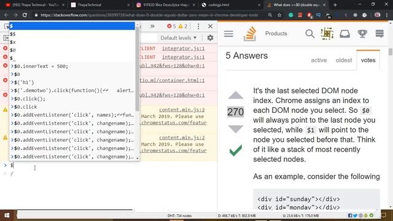Downvote the 270-score answer
Viewport: 393px width, 221px height.
pos(235,129)
